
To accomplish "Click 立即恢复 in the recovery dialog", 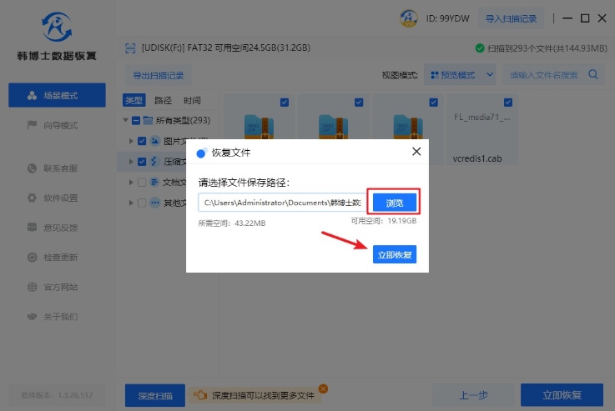I will (394, 254).
